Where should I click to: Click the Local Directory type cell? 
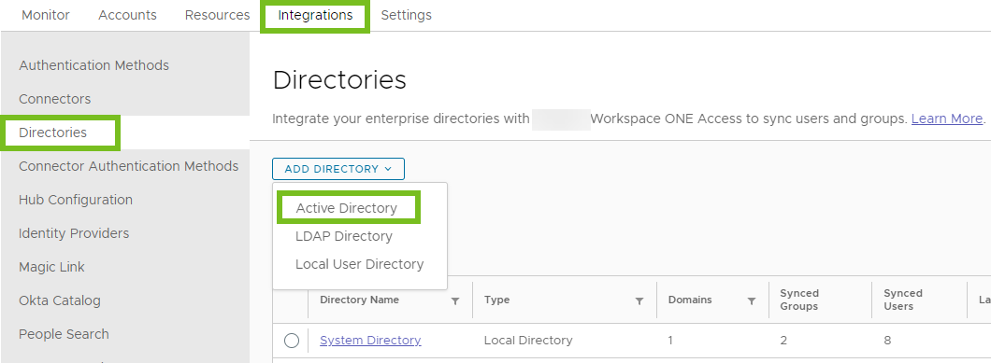tap(528, 341)
